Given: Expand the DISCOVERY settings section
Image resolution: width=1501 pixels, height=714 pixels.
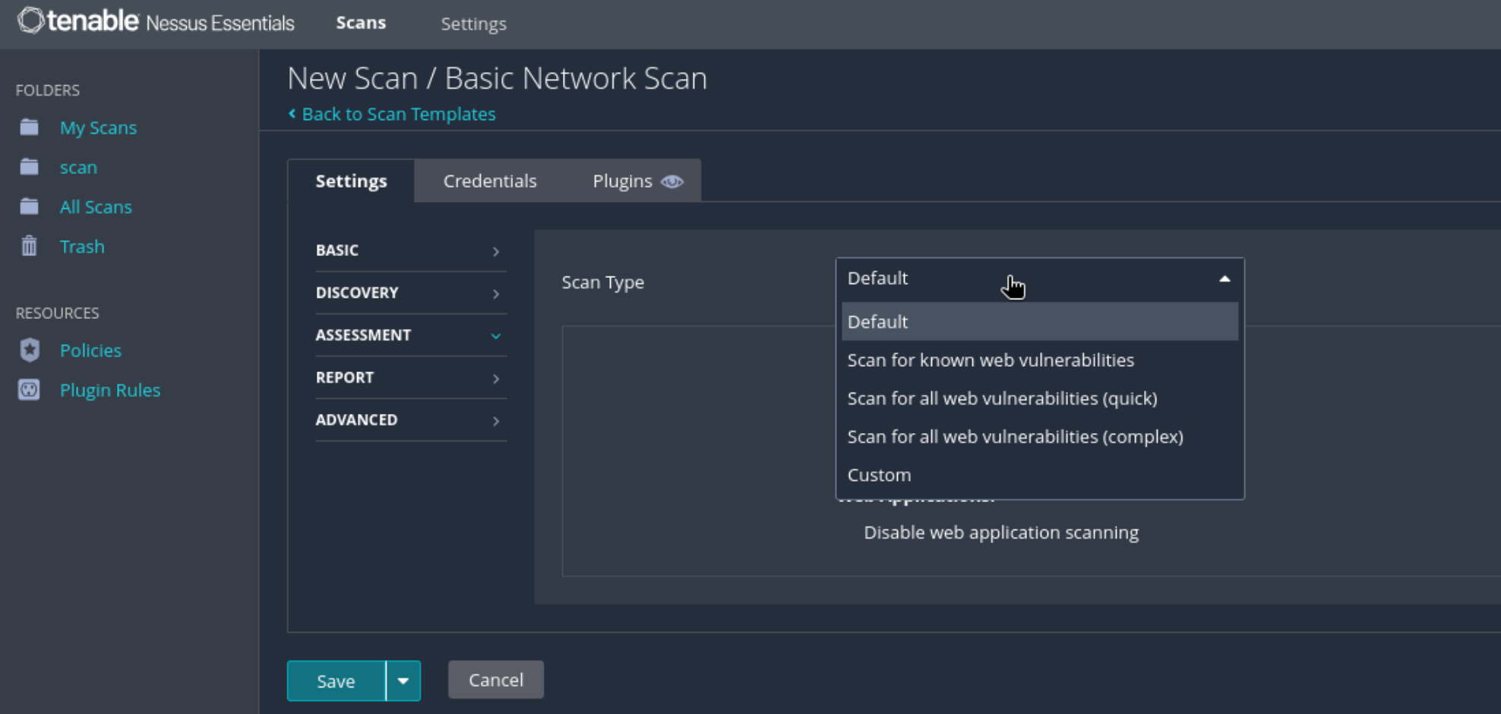Looking at the screenshot, I should point(411,292).
